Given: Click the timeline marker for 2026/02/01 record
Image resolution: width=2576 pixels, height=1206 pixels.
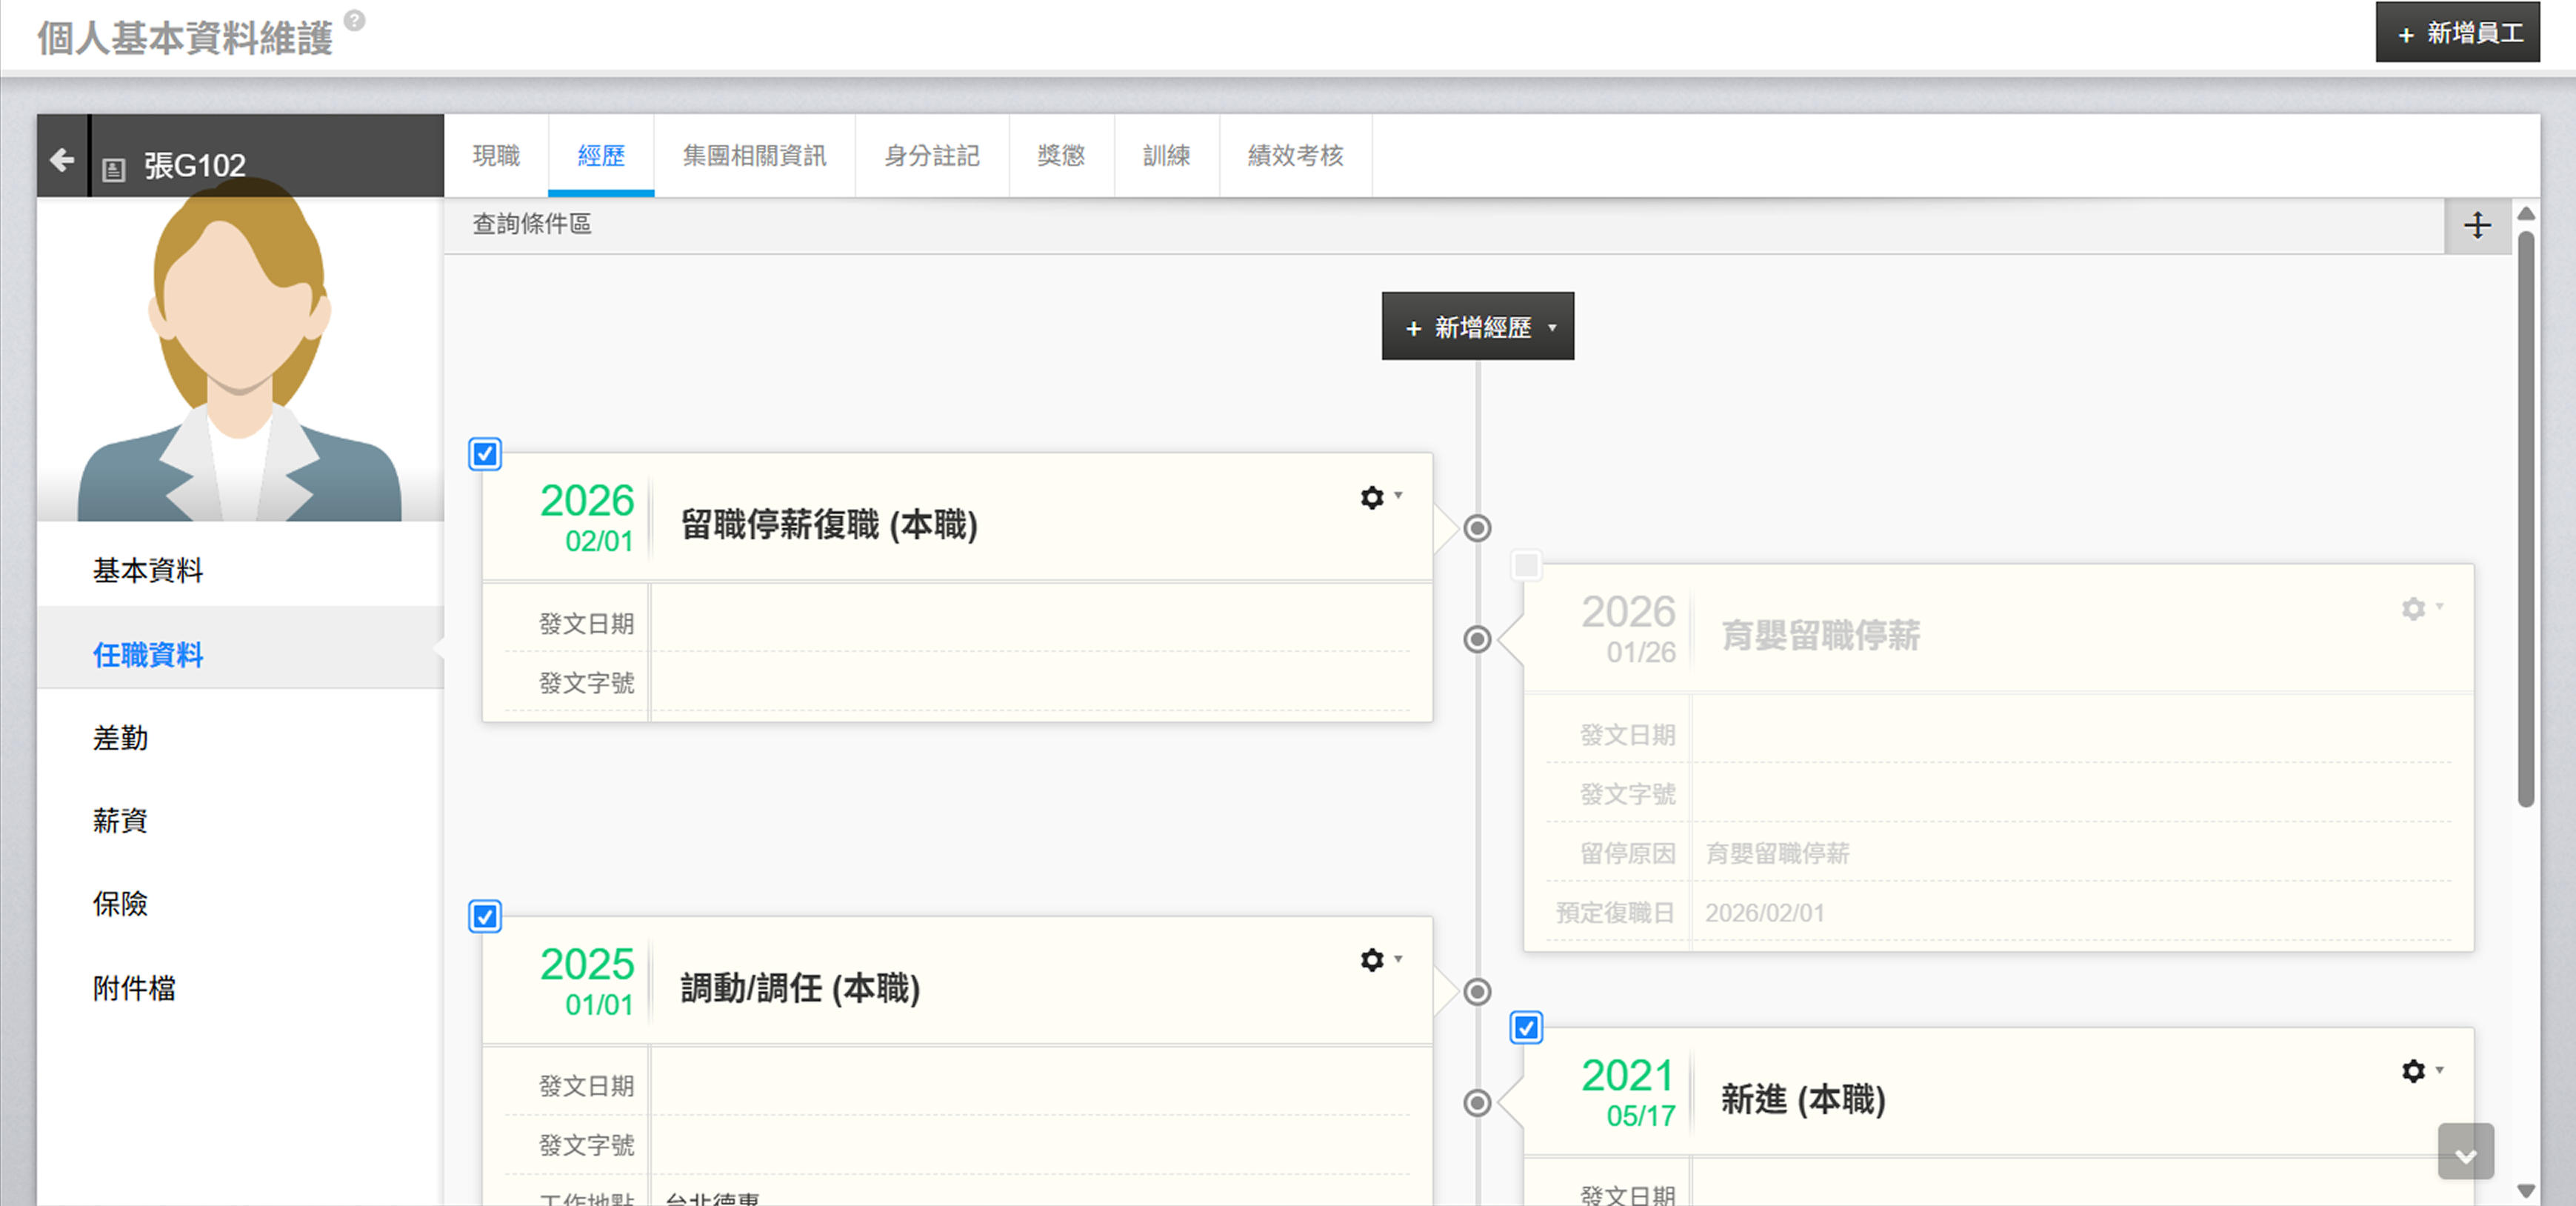Looking at the screenshot, I should pyautogui.click(x=1477, y=528).
